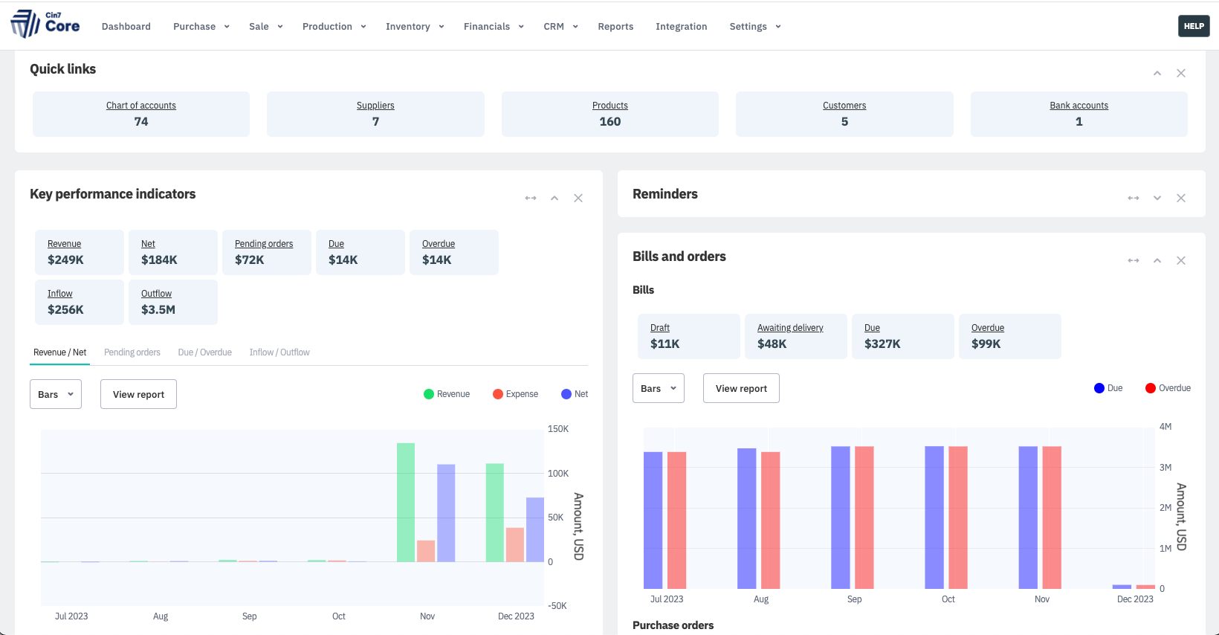The width and height of the screenshot is (1219, 635).
Task: Switch to the Inflow / Outflow tab
Action: (279, 352)
